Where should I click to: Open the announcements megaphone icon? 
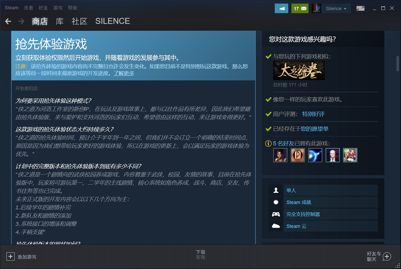(282, 9)
